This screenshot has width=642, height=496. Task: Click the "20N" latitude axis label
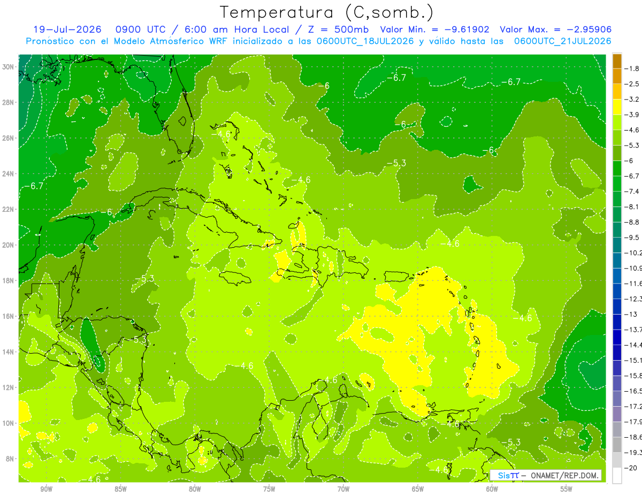tap(8, 245)
